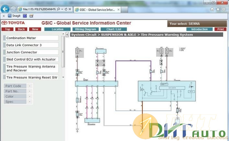Click the Toyota logo
Image resolution: width=229 pixels, height=141 pixels.
pyautogui.click(x=13, y=23)
